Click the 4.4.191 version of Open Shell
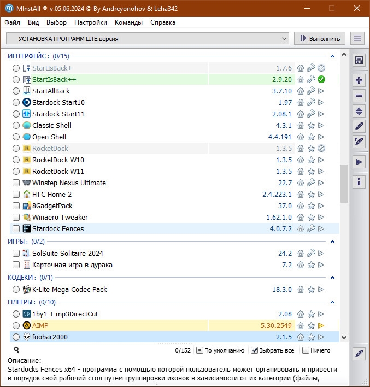This screenshot has height=387, width=370. tap(280, 137)
